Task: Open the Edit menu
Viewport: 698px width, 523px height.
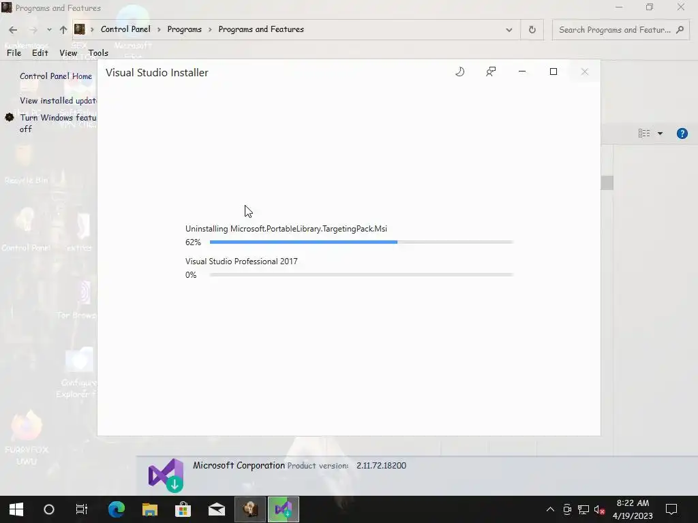Action: tap(40, 53)
